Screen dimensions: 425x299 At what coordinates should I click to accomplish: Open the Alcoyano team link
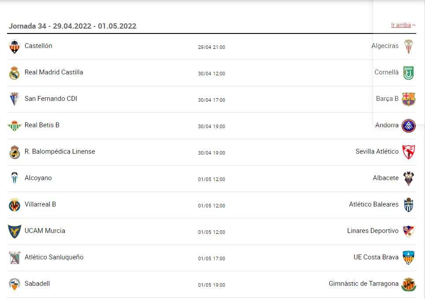[38, 178]
